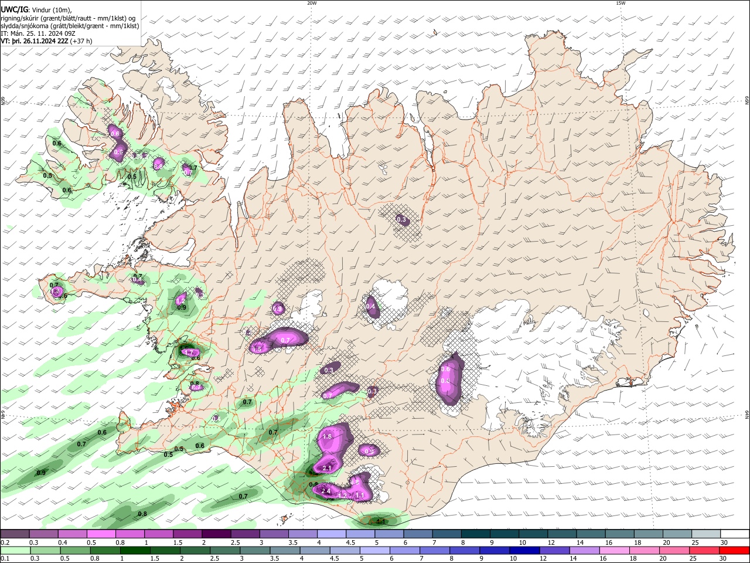Screen dimensions: 750x563
Task: Click the "UWC/IG: Vindur (10m)," title text
Action: 36,9
